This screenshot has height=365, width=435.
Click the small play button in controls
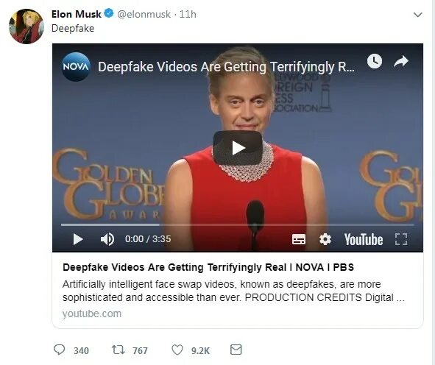tap(78, 239)
